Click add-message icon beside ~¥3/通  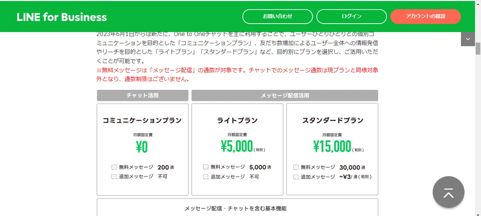pos(296,177)
